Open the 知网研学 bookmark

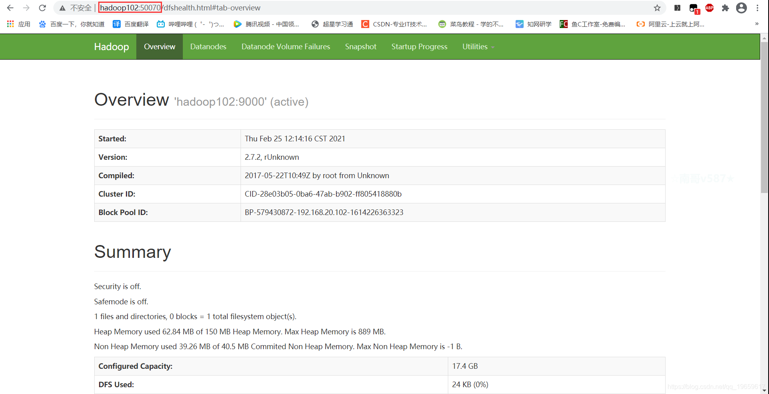[x=534, y=24]
